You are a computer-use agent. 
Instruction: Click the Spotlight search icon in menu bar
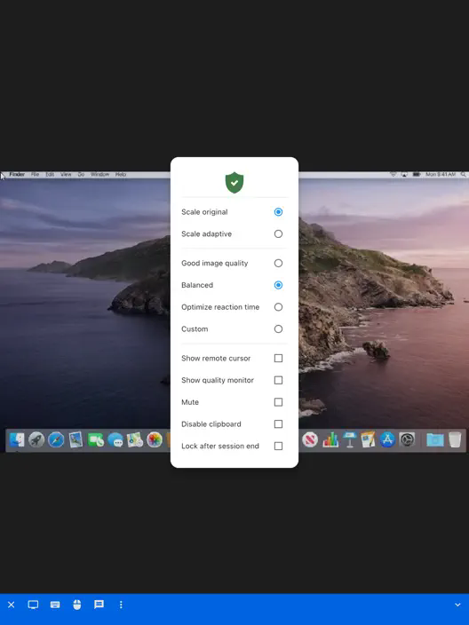pyautogui.click(x=463, y=174)
